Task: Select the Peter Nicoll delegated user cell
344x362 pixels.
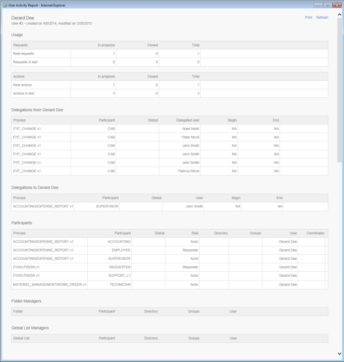Action: pyautogui.click(x=190, y=137)
